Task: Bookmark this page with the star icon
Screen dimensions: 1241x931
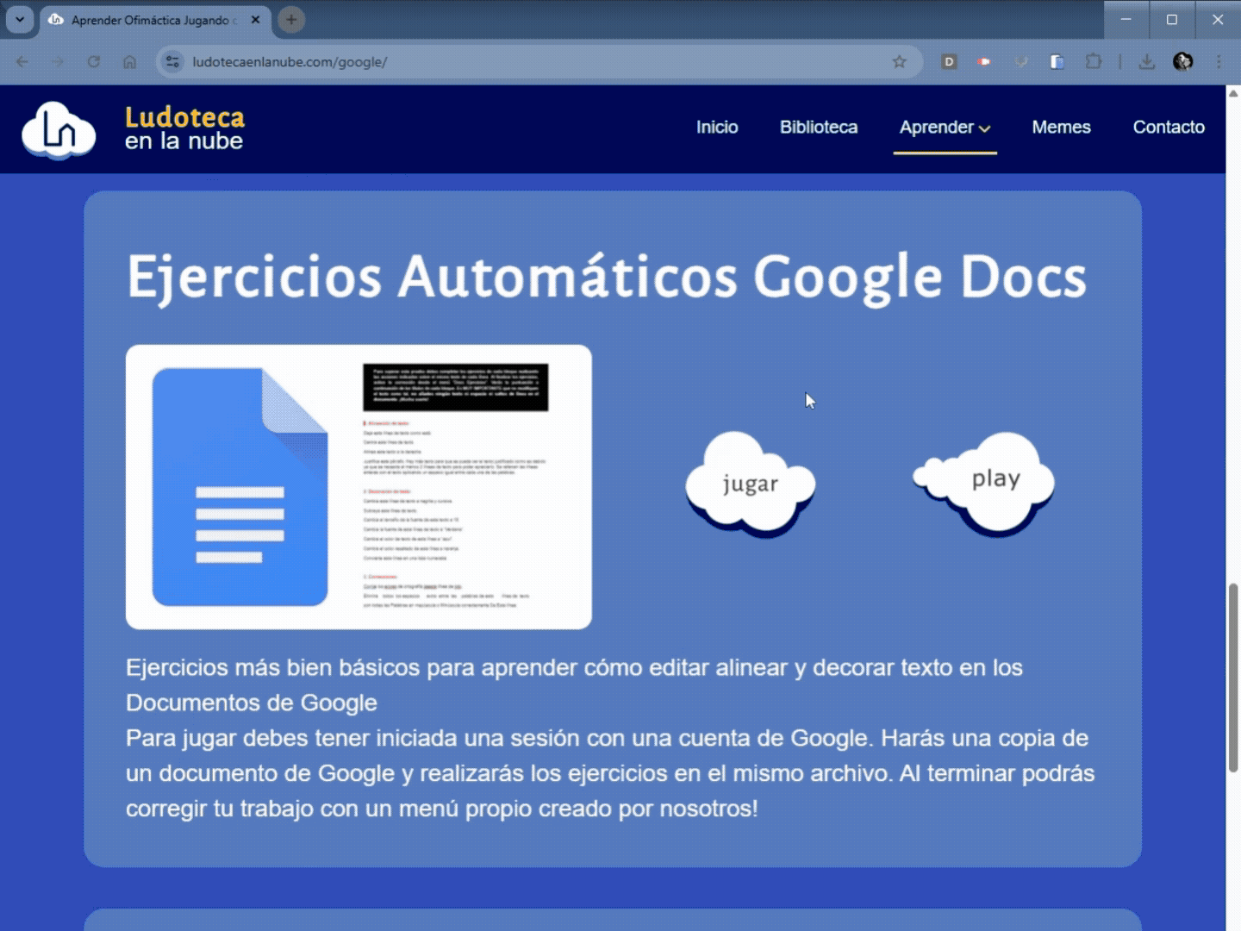Action: coord(900,61)
